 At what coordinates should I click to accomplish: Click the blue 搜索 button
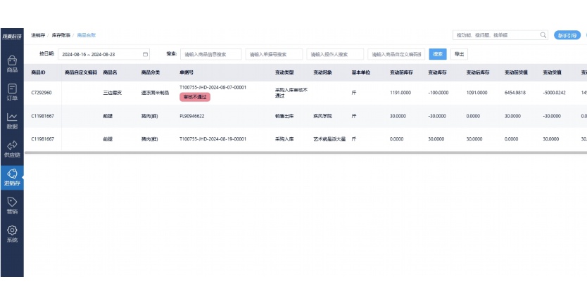[438, 54]
